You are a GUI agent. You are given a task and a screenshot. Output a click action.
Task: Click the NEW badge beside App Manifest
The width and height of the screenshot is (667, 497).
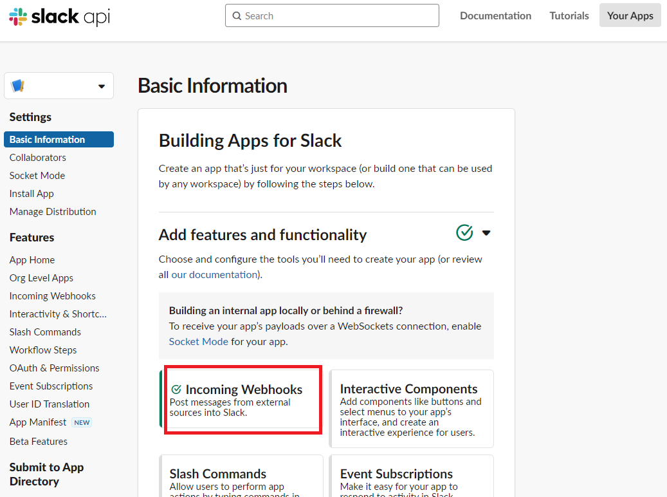pyautogui.click(x=82, y=422)
